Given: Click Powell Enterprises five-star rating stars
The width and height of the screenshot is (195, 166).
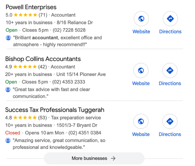Looking at the screenshot, I should [x=25, y=15].
